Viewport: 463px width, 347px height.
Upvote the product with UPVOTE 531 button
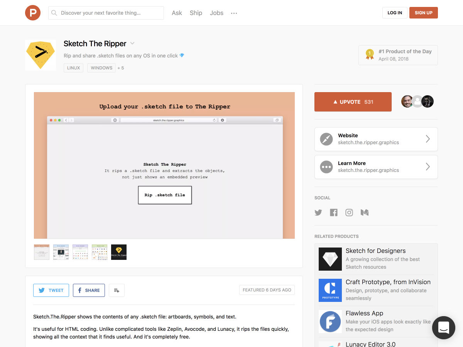353,102
